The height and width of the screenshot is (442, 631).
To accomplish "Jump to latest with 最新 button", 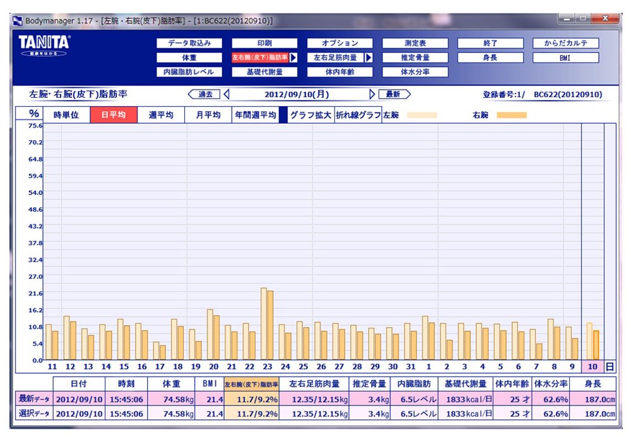I will (x=394, y=95).
